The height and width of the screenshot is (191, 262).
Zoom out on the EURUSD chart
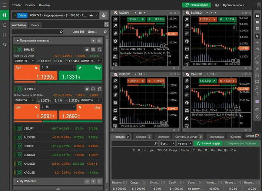(x=187, y=26)
